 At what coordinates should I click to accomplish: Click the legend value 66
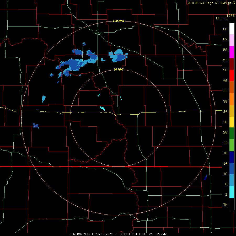(225, 29)
